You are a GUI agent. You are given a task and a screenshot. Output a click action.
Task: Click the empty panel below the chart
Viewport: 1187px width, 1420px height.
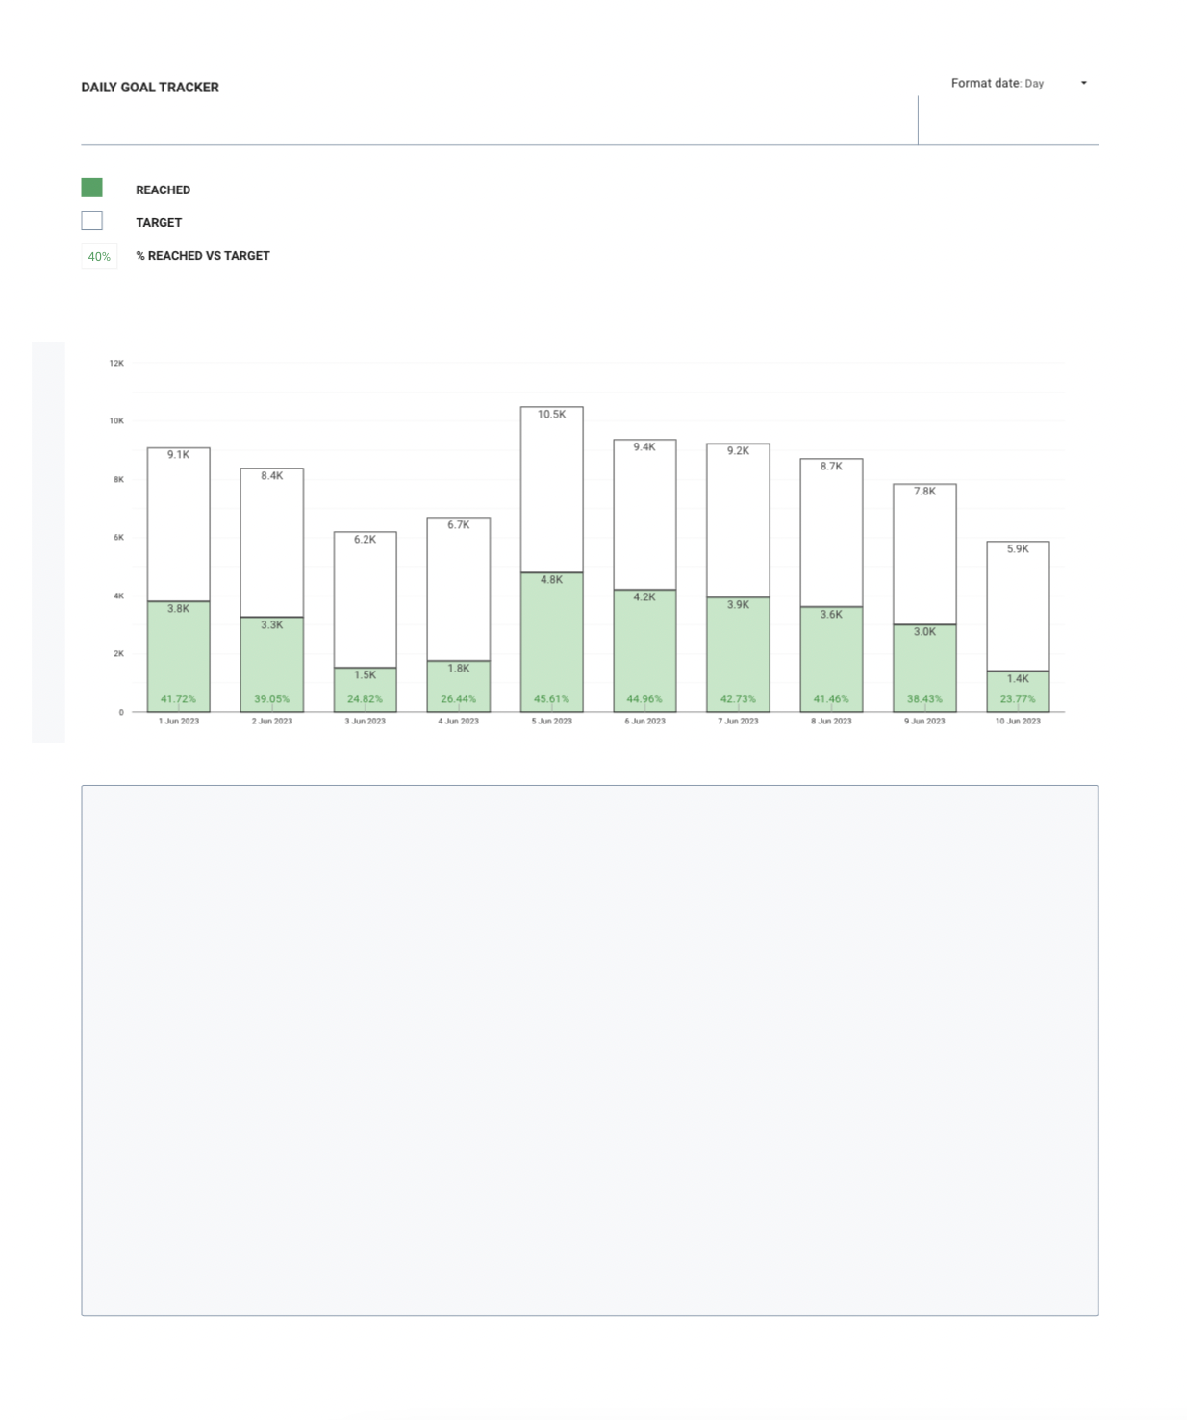click(x=589, y=1050)
